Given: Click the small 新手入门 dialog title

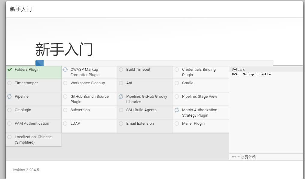Looking at the screenshot, I should click(21, 9).
